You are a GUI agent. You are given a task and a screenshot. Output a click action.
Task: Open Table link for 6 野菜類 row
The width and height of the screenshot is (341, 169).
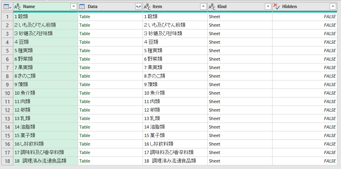[85, 59]
